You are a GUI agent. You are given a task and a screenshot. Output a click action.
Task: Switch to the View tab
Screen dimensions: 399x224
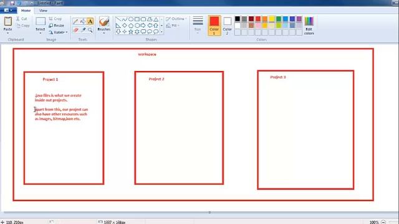point(43,11)
